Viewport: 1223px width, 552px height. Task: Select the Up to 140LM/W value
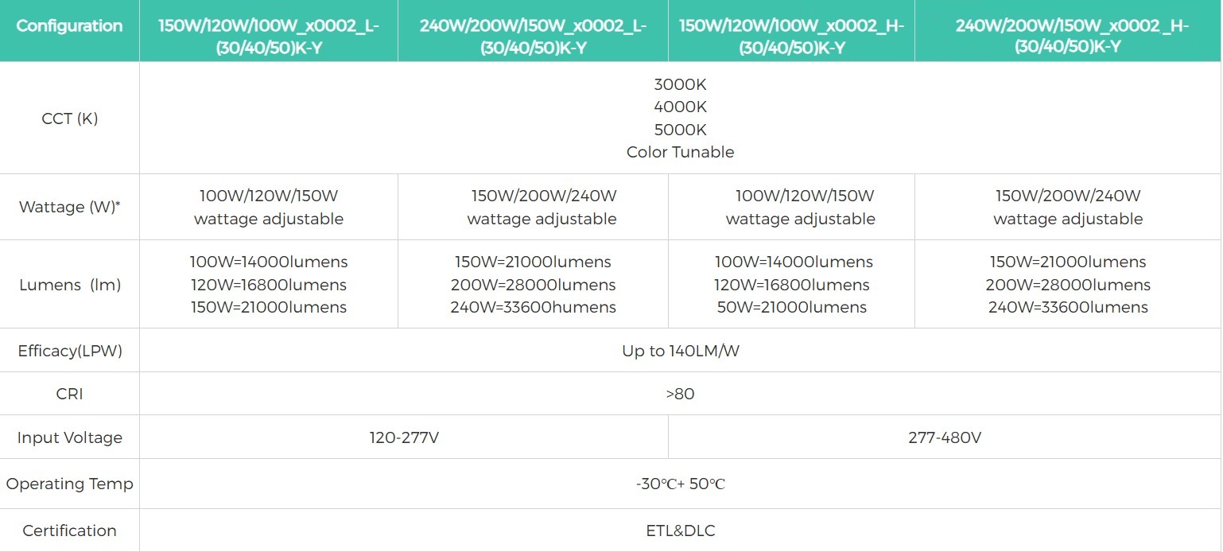(680, 351)
